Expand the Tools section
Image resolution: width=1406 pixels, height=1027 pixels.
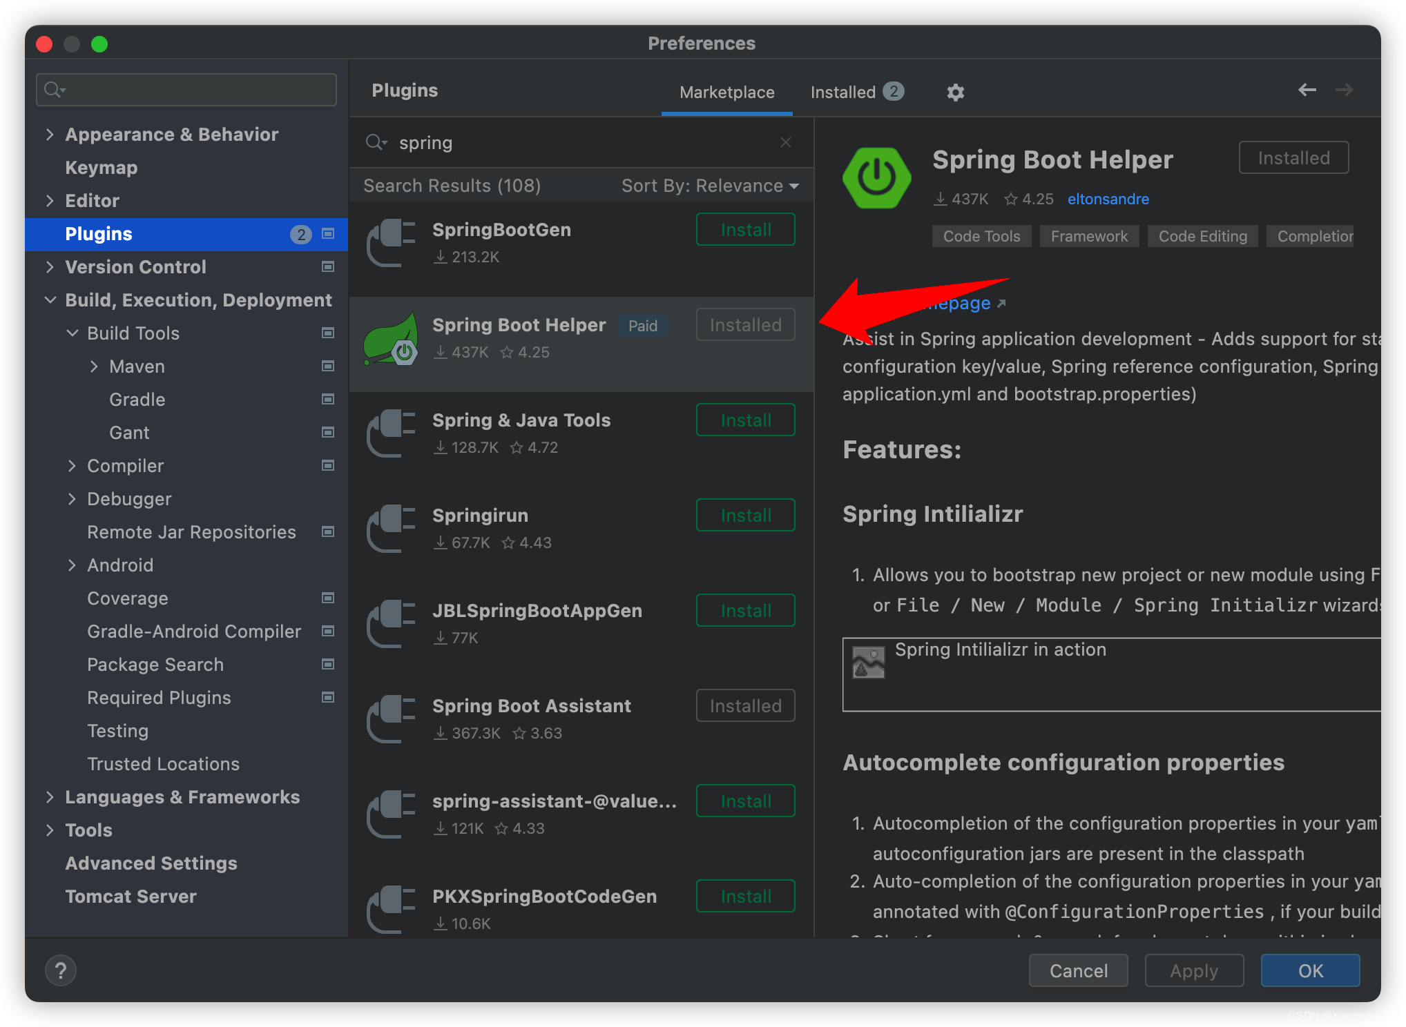click(50, 830)
